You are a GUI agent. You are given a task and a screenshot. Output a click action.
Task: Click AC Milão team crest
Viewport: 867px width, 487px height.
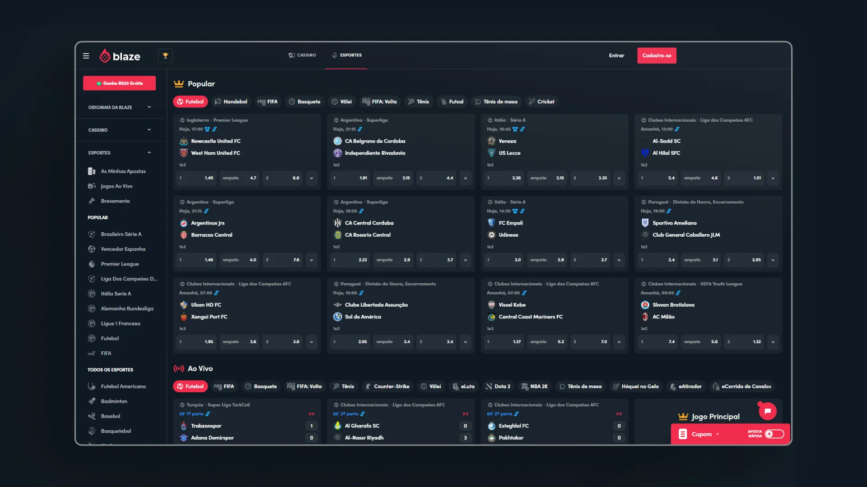tap(645, 317)
